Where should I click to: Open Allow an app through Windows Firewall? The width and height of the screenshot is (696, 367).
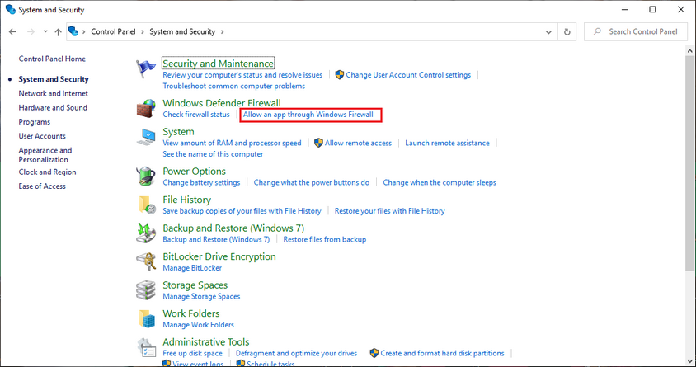point(308,115)
